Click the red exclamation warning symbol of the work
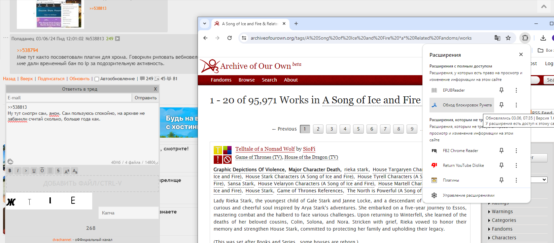 point(218,159)
